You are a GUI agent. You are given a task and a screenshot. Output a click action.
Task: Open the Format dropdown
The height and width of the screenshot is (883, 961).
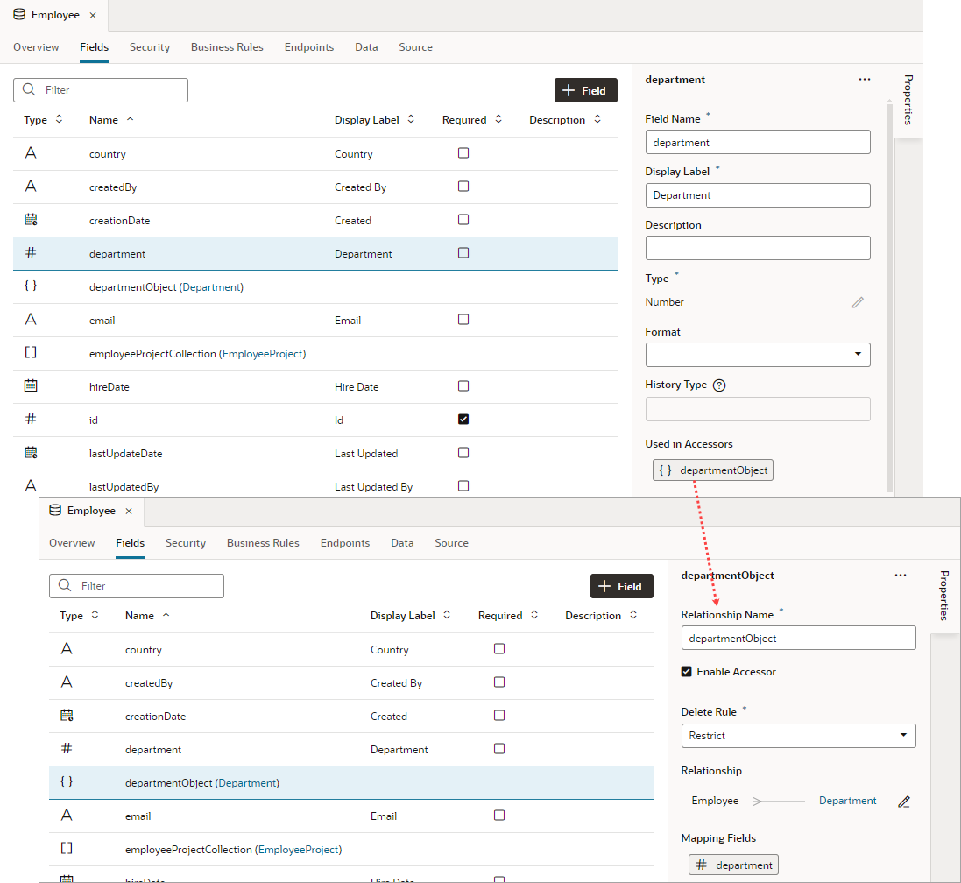(758, 355)
